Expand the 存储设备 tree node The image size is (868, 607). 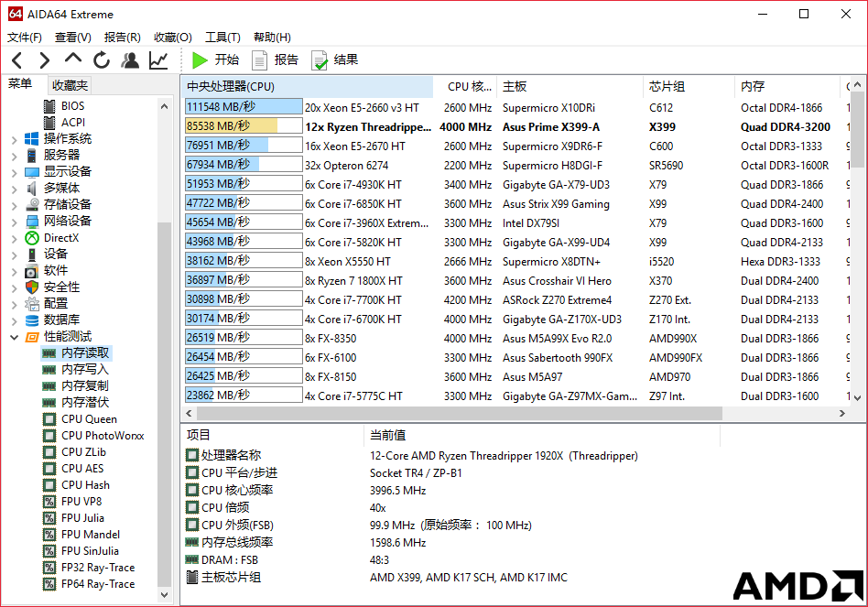coord(15,206)
